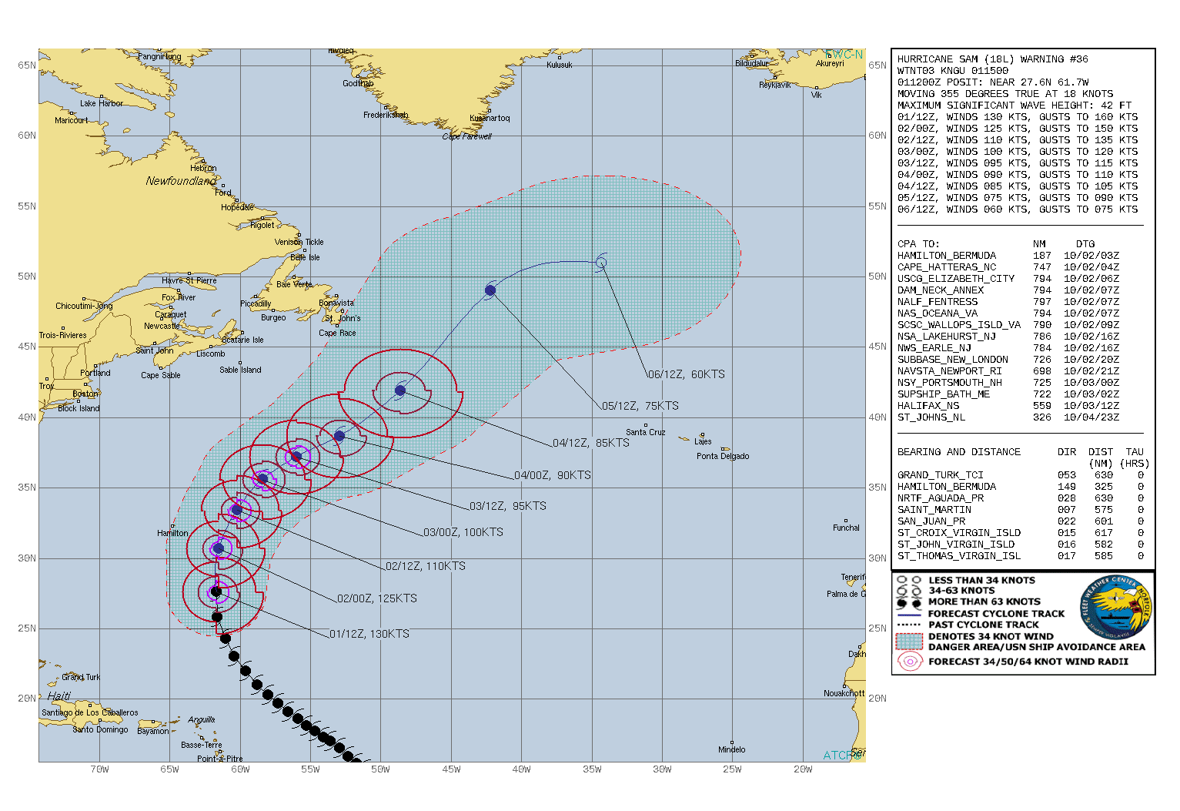Screen dimensions: 1180x811
Task: Click the 04/00Z forecast position dot
Action: click(339, 437)
